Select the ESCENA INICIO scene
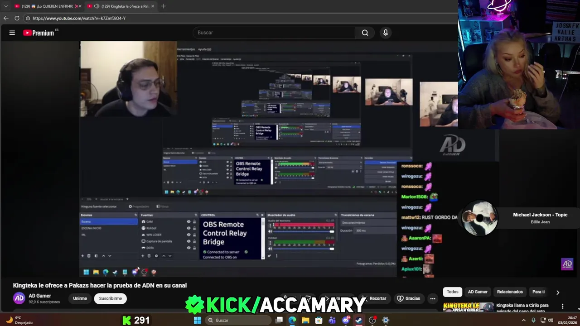 109,228
